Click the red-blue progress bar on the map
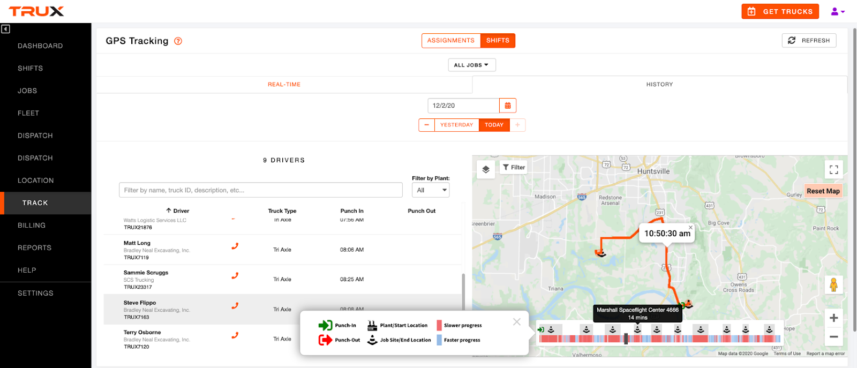The height and width of the screenshot is (368, 857). click(659, 339)
